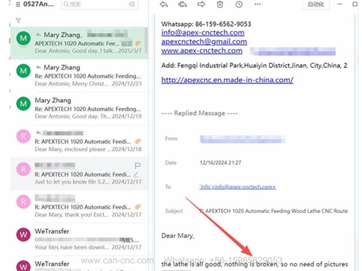Toggle the flag icon on 2024/12/17 email
This screenshot has width=362, height=271.
[x=138, y=166]
